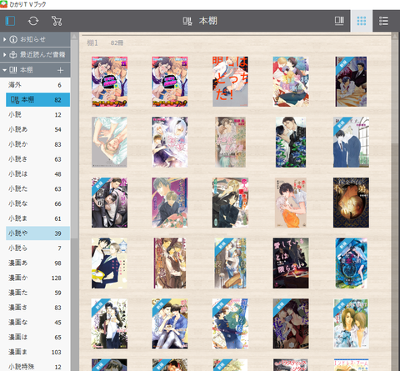400x371 pixels.
Task: Expand the お知らせ section
Action: click(35, 39)
